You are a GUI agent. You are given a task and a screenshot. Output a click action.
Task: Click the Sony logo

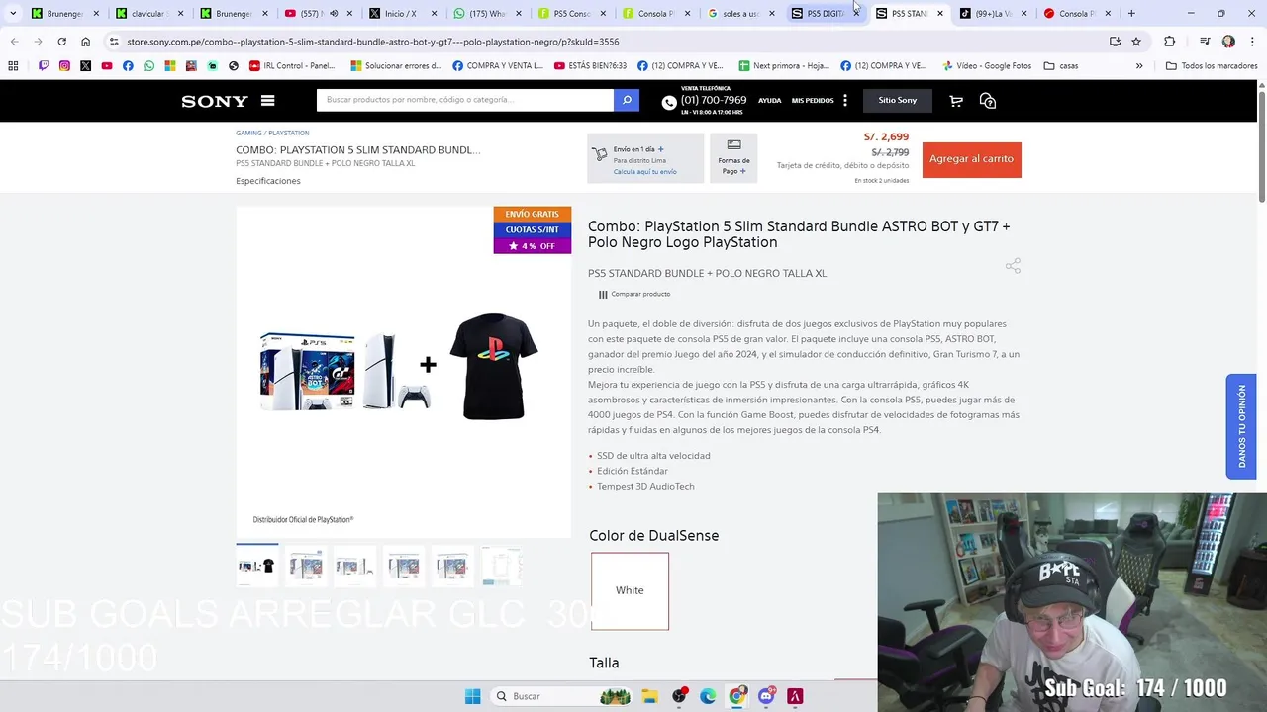coord(215,101)
